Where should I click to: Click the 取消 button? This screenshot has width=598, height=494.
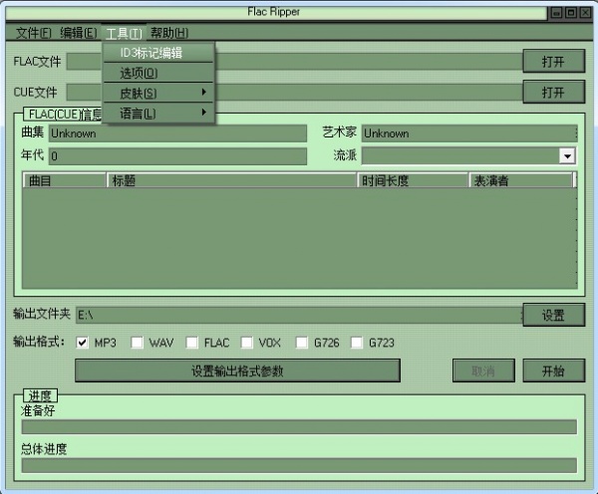(x=483, y=370)
